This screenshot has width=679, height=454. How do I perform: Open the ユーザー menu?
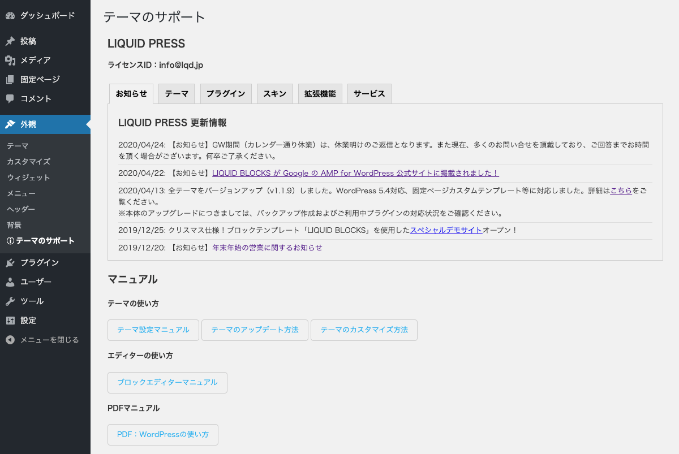pos(45,282)
